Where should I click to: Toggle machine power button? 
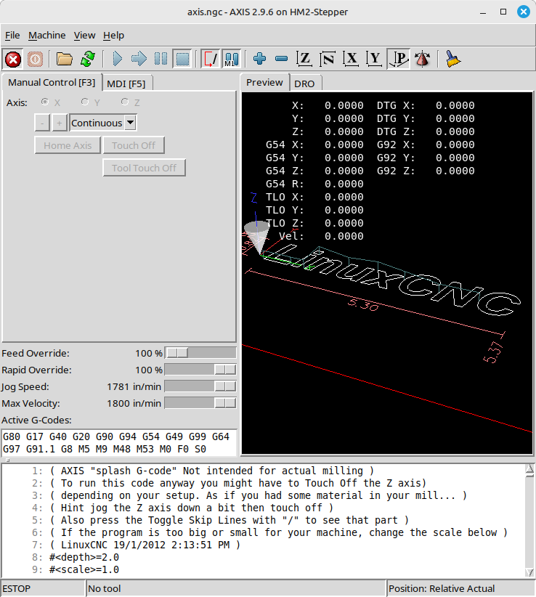click(x=35, y=59)
